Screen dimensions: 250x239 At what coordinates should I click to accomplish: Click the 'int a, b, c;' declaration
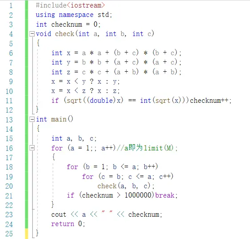pyautogui.click(x=74, y=138)
